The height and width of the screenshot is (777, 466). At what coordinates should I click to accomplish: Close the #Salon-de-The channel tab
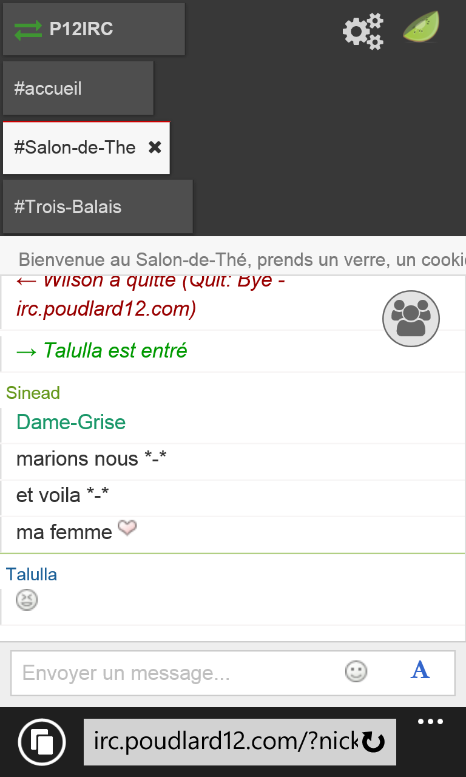(x=155, y=148)
